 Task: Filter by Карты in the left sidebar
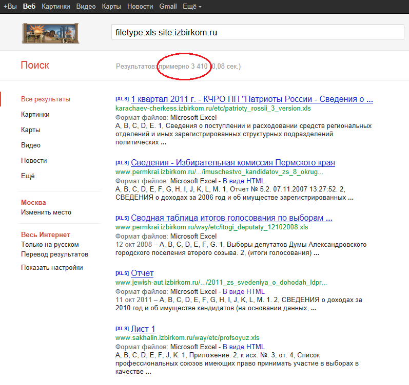click(30, 130)
